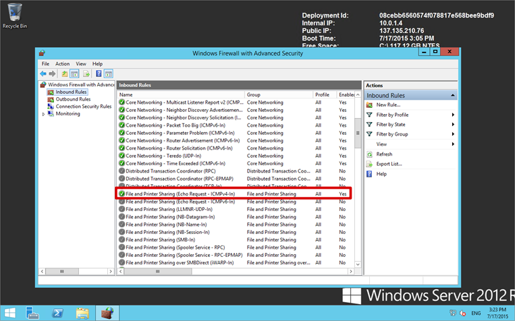This screenshot has width=515, height=321.
Task: Open the View submenu arrow in Actions
Action: tap(453, 144)
